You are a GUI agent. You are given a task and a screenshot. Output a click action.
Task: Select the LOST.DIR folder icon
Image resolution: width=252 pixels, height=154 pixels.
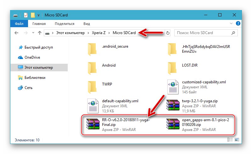172,68
